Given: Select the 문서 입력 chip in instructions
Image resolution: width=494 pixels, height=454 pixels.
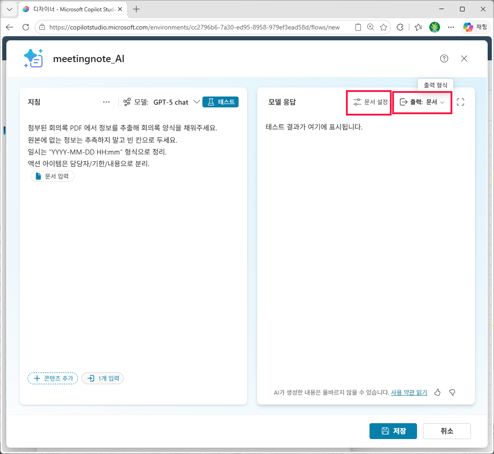Looking at the screenshot, I should point(53,176).
